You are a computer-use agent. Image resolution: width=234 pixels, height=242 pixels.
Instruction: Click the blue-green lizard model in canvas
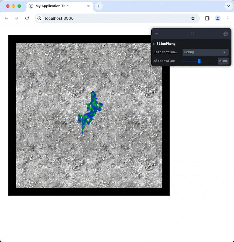[91, 112]
